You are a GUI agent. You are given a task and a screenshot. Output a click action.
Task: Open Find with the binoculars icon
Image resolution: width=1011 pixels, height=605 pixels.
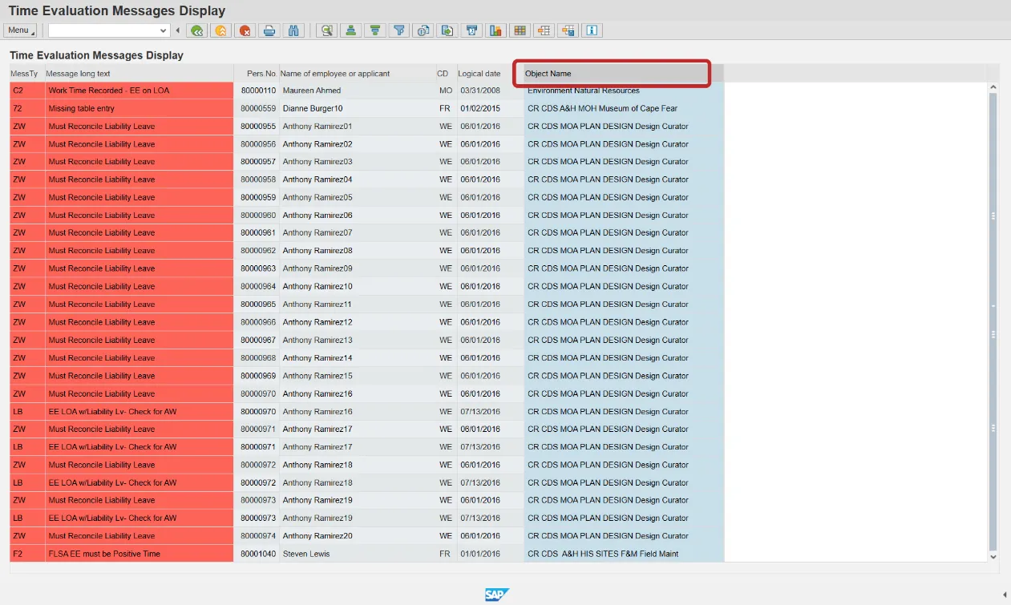pyautogui.click(x=293, y=30)
